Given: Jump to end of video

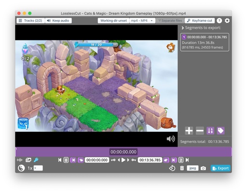Looking at the screenshot, I should pos(187,160).
